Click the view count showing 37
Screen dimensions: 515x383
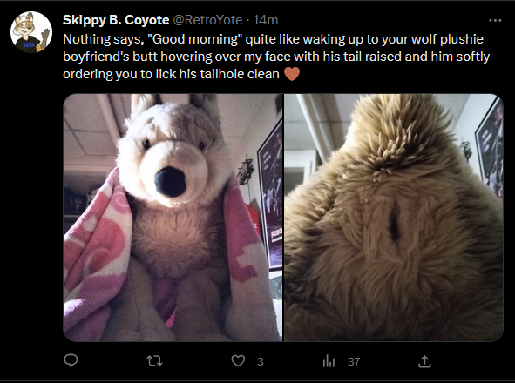click(x=354, y=361)
